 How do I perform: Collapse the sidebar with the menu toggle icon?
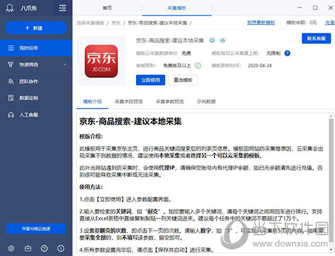click(x=62, y=8)
